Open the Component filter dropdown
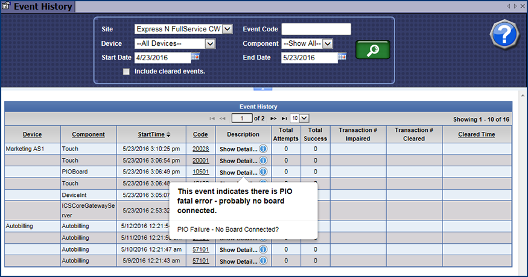The image size is (528, 277). click(328, 43)
